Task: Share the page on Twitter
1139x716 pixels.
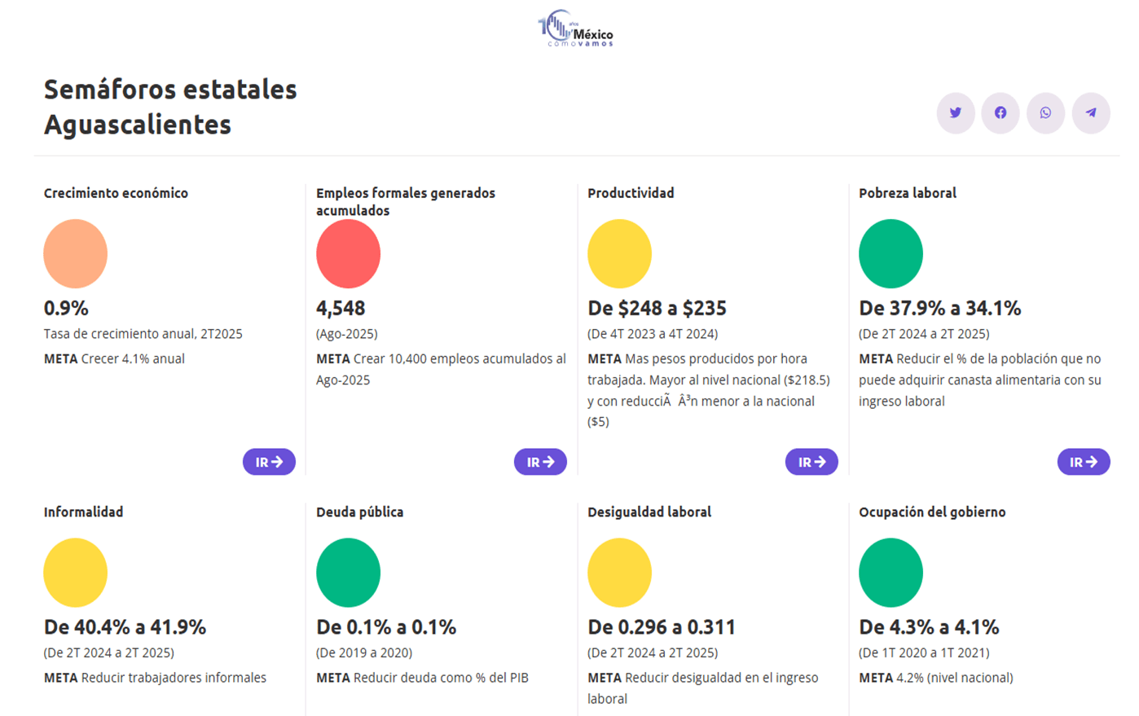Action: pos(955,113)
